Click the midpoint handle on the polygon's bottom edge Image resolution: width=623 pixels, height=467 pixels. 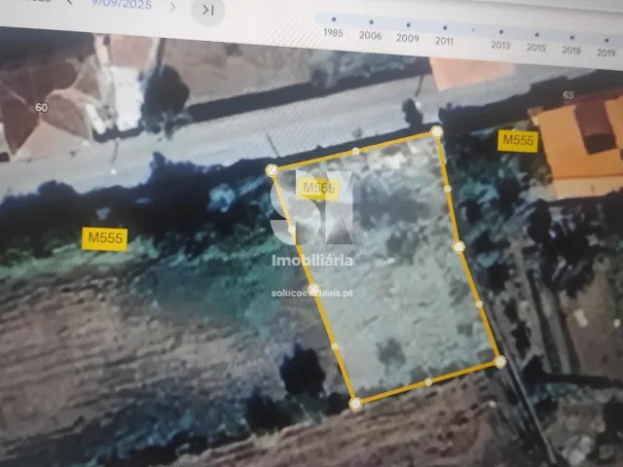pos(428,381)
